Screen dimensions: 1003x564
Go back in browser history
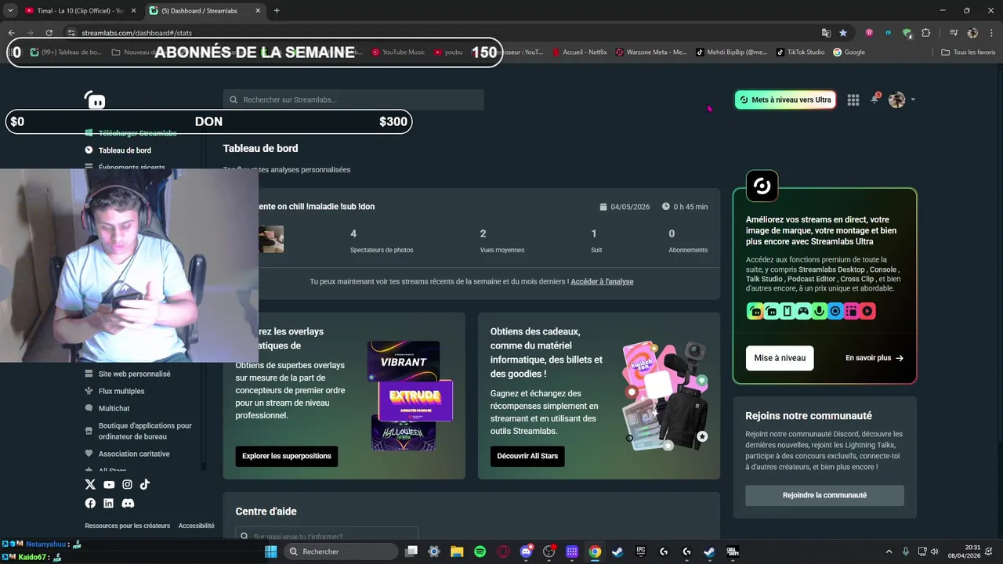[x=11, y=33]
